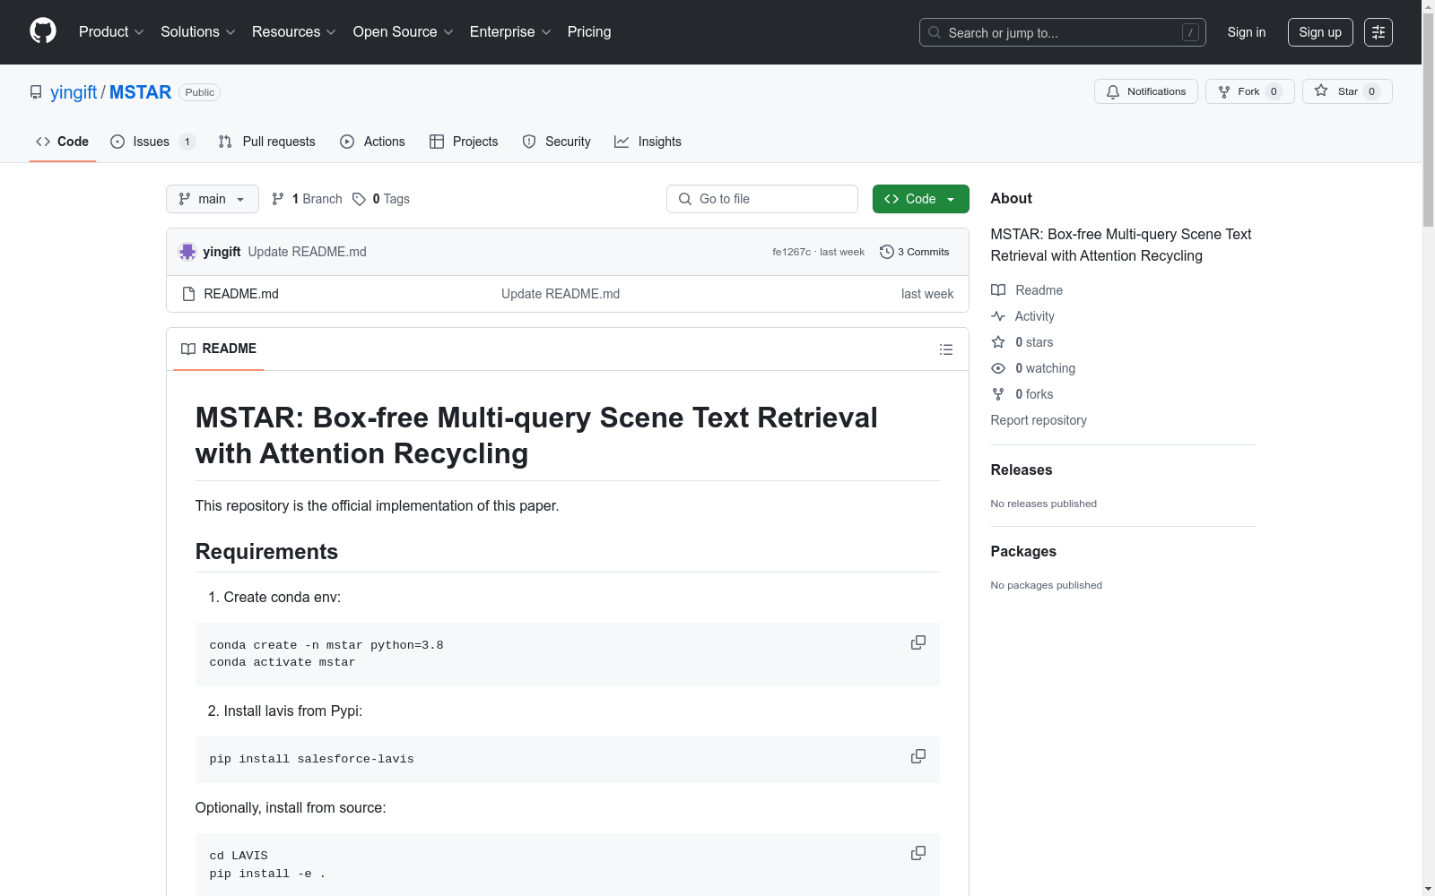
Task: Click the README.md file icon
Action: pos(188,294)
